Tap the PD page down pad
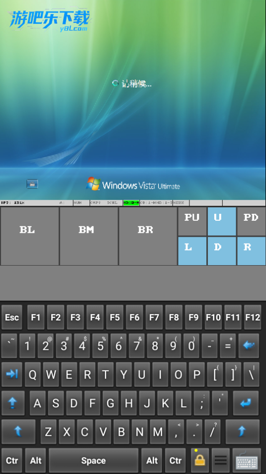Viewport: 266px width, 474px height. pos(251,221)
